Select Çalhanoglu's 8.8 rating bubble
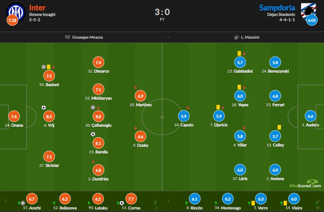324x212 pixels. pyautogui.click(x=98, y=116)
